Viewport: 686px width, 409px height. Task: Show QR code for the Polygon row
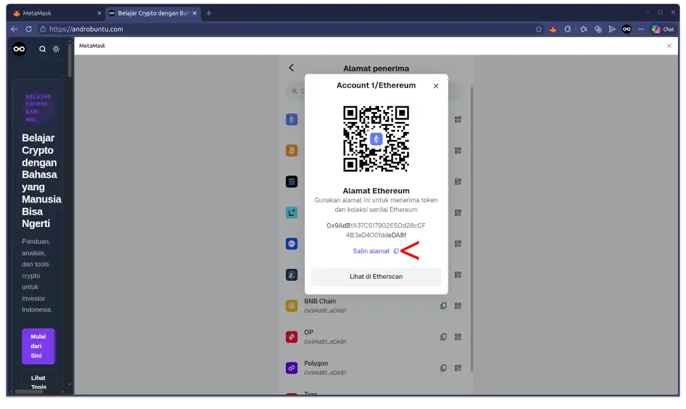point(458,368)
